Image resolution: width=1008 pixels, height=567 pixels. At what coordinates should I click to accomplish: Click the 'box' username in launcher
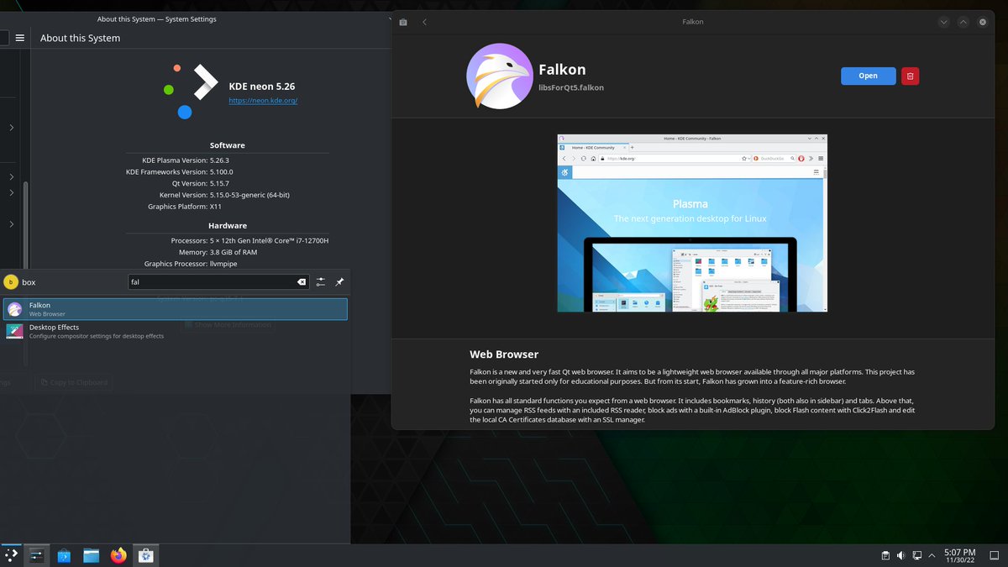tap(29, 283)
